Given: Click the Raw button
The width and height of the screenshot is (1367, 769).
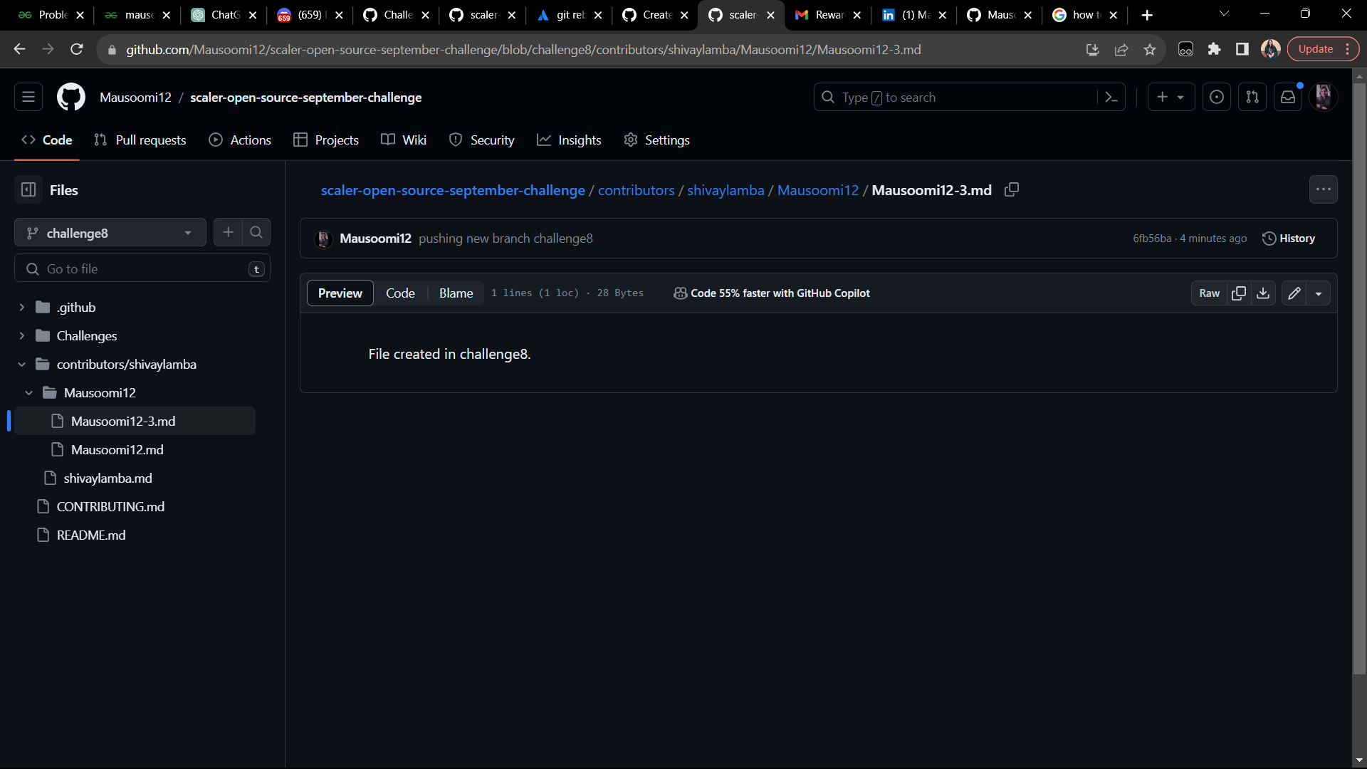Looking at the screenshot, I should [1209, 293].
